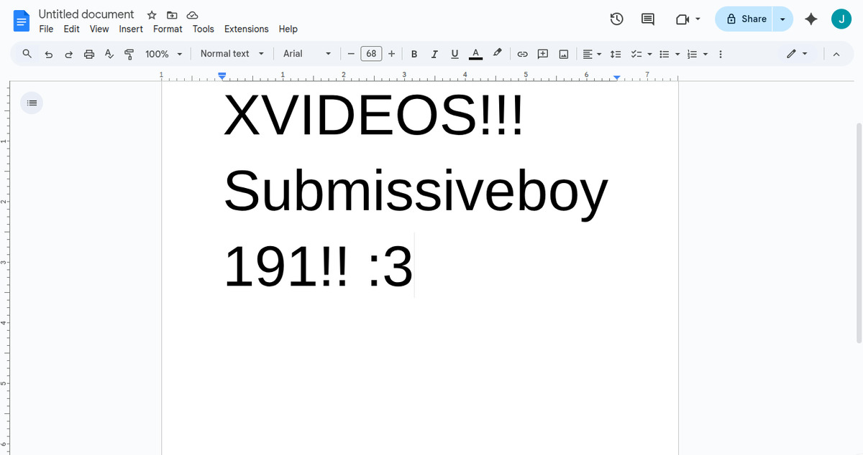Open the Insert menu
The height and width of the screenshot is (455, 863).
[131, 29]
